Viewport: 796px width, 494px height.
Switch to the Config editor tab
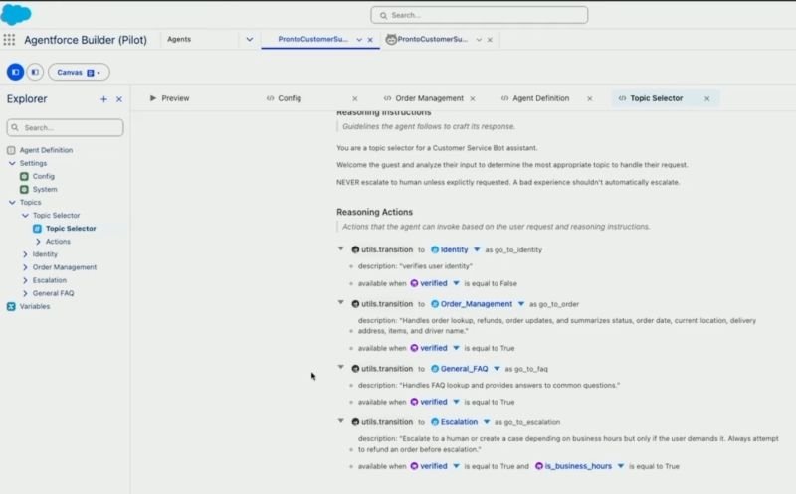[290, 98]
